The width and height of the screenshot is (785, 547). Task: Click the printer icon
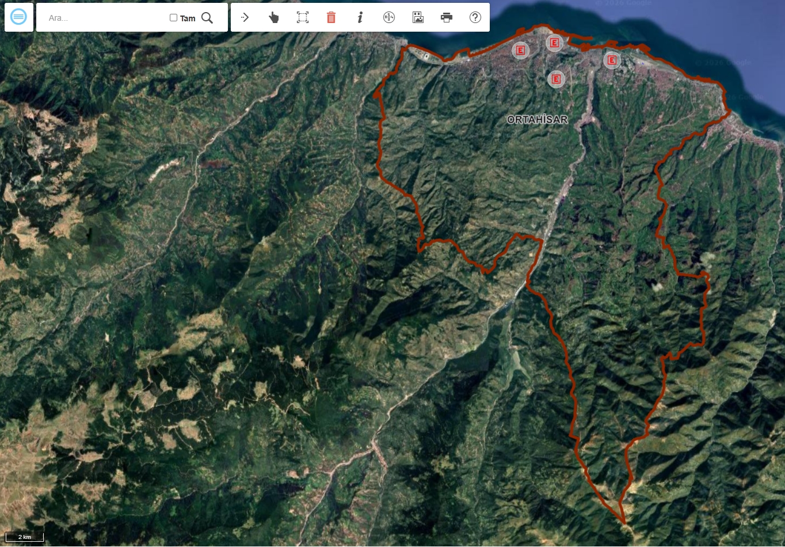tap(447, 17)
